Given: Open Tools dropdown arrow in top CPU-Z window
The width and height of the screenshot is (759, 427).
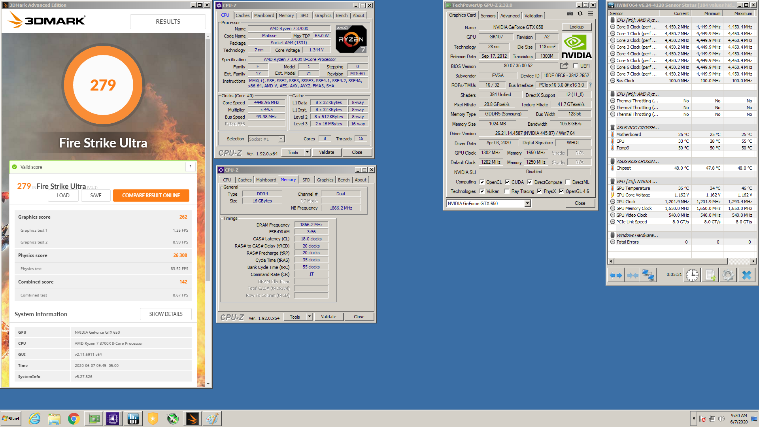Looking at the screenshot, I should coord(307,152).
